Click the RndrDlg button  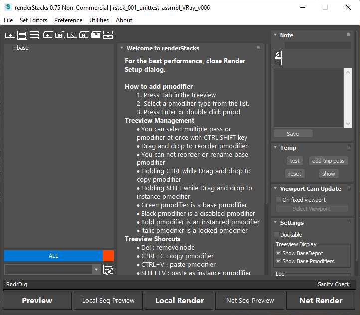tap(17, 284)
